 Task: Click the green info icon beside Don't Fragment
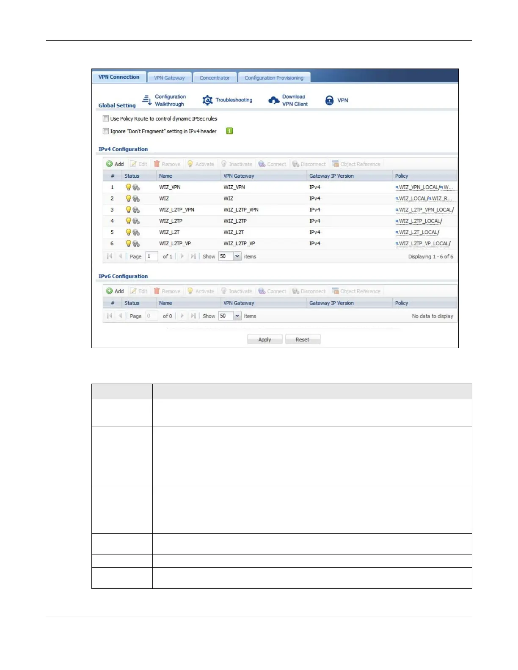tap(229, 131)
